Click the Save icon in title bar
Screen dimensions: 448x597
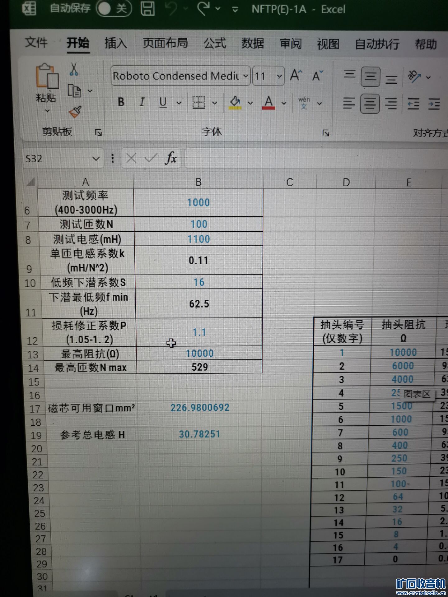point(148,8)
